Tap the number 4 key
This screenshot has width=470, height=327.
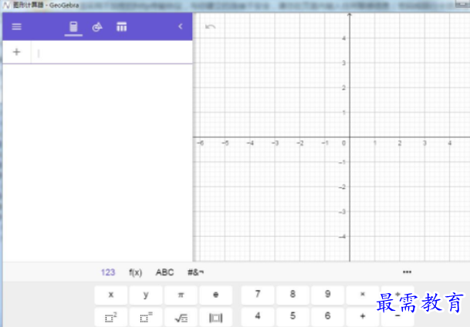pyautogui.click(x=258, y=317)
